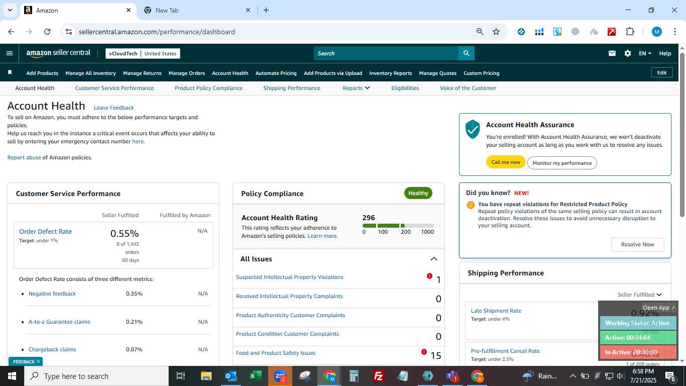686x386 pixels.
Task: Open the Seller Fulfilled dropdown in Shipping Performance
Action: click(639, 295)
